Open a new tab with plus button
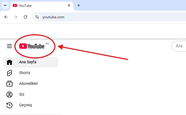This screenshot has height=115, width=186. click(x=78, y=5)
